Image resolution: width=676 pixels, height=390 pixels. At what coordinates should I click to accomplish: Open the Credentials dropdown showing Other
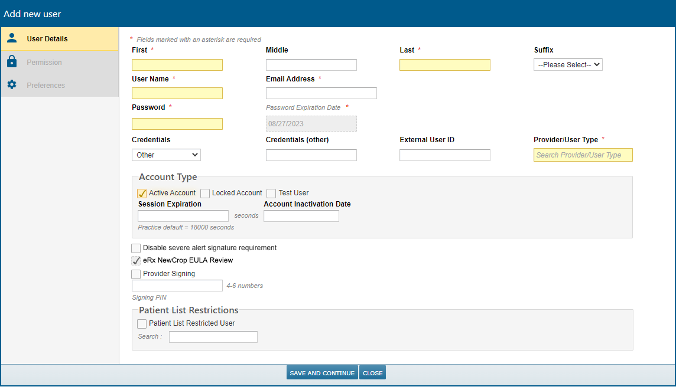166,155
